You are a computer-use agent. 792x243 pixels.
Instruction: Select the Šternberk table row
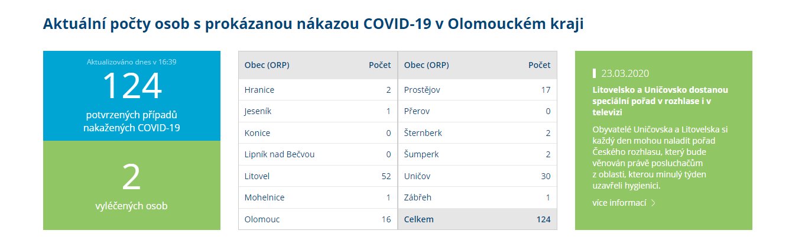click(x=478, y=133)
